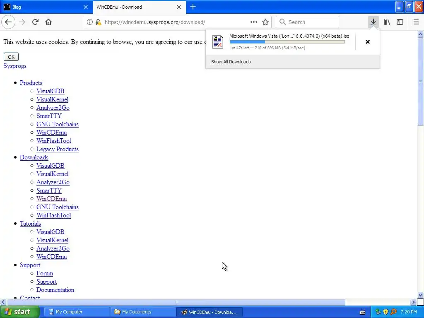This screenshot has width=424, height=318.
Task: Open the Legacy Products link
Action: tap(57, 149)
